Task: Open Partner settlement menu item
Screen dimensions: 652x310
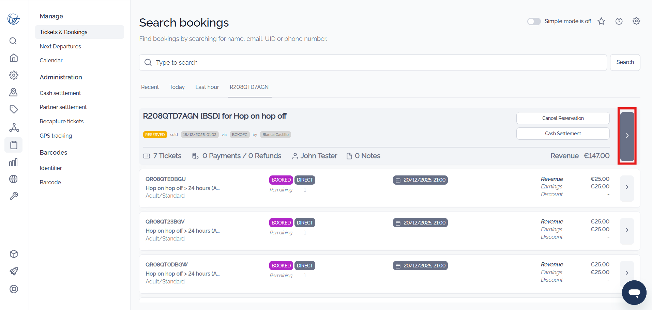Action: (63, 107)
